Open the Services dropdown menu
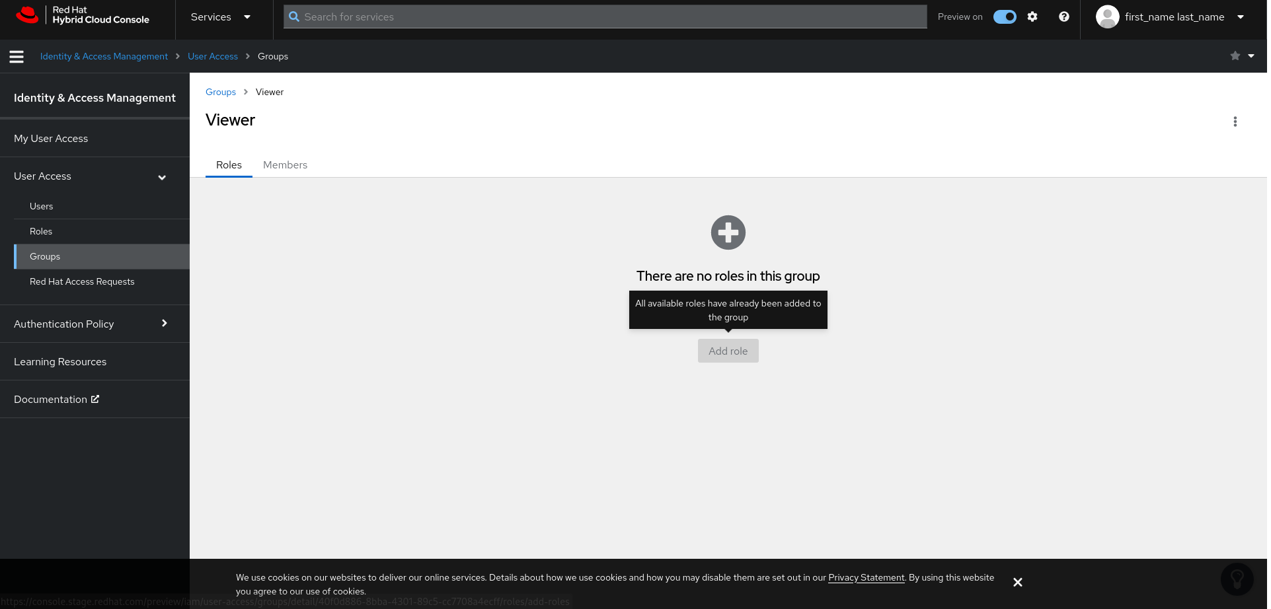This screenshot has height=609, width=1271. pyautogui.click(x=220, y=17)
